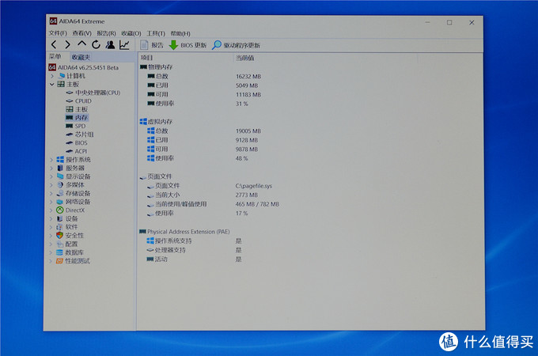
Task: Open the 收藏(O) menu
Action: 131,33
